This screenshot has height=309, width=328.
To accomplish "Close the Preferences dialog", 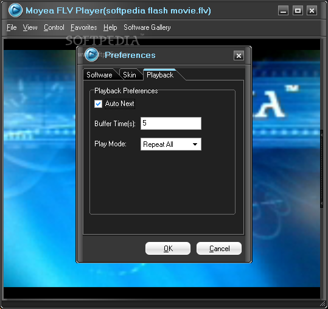I will (x=239, y=55).
